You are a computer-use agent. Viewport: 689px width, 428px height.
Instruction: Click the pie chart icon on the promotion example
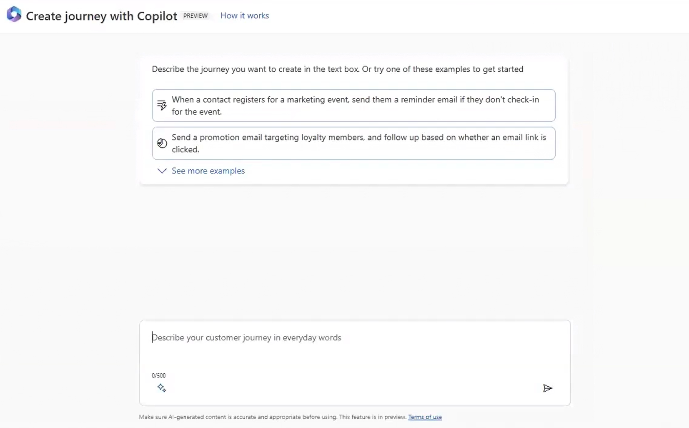pos(162,143)
